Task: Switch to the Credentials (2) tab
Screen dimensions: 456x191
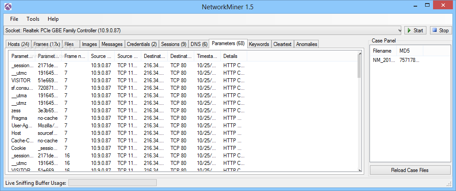Action: coord(142,44)
